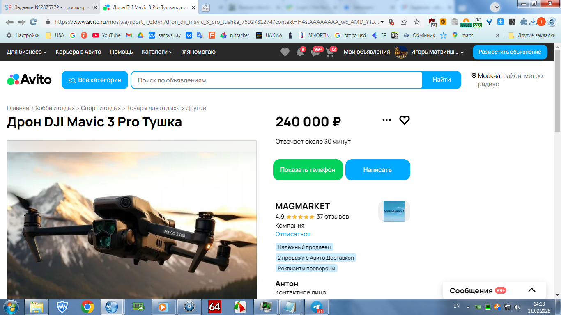Open the "37 отзывов" reviews link
561x315 pixels.
point(333,217)
